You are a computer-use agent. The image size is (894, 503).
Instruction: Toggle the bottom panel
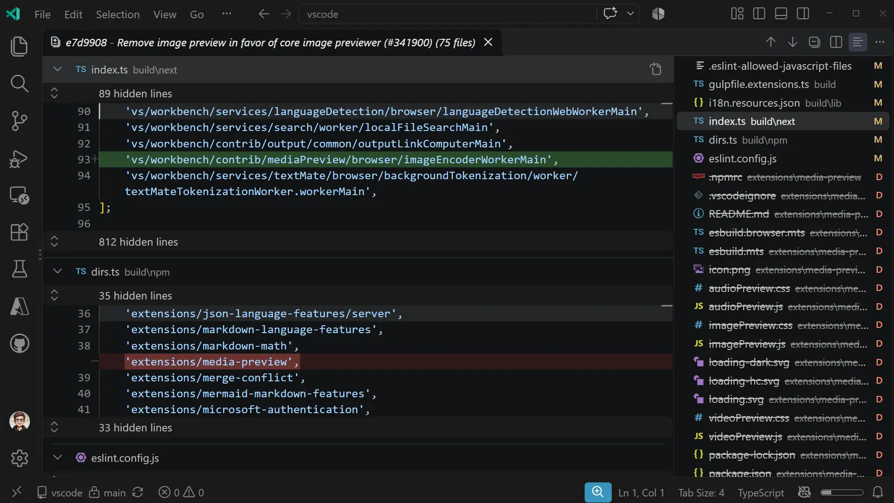781,14
